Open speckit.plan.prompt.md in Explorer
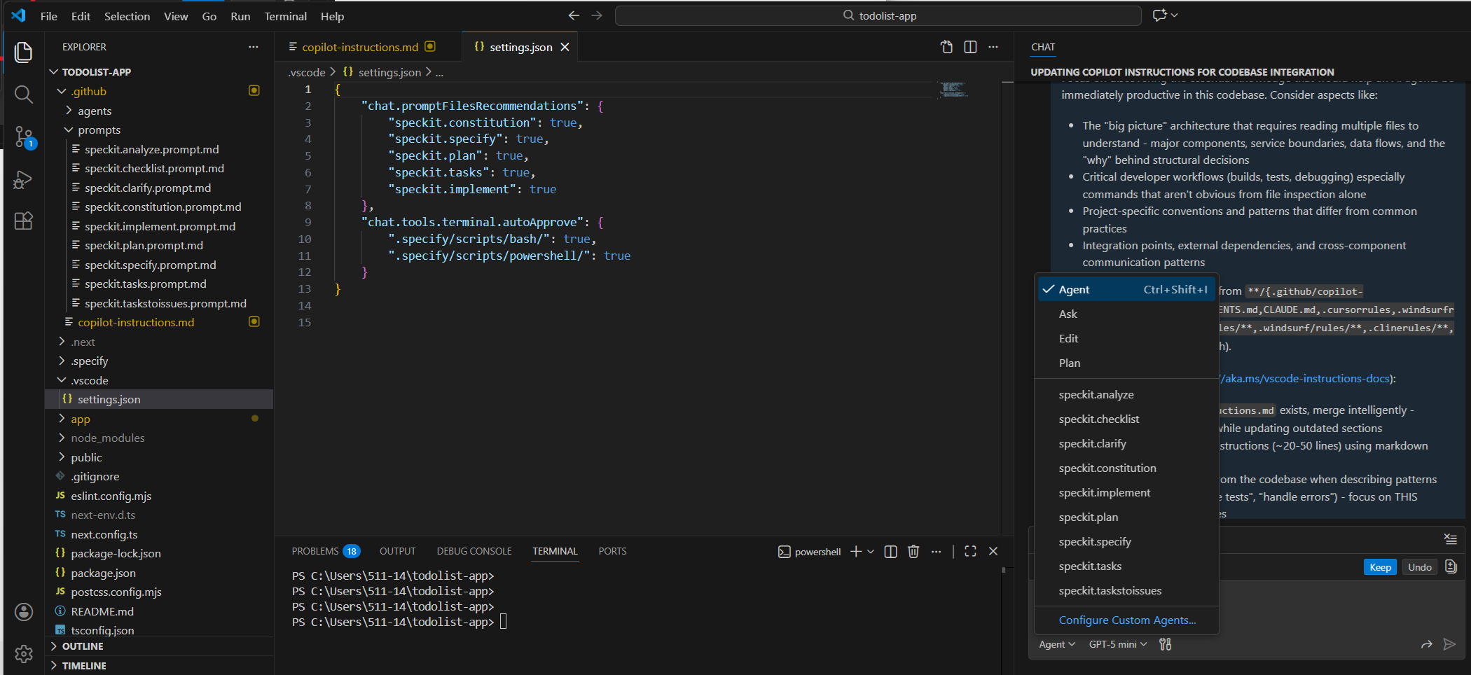 click(144, 245)
